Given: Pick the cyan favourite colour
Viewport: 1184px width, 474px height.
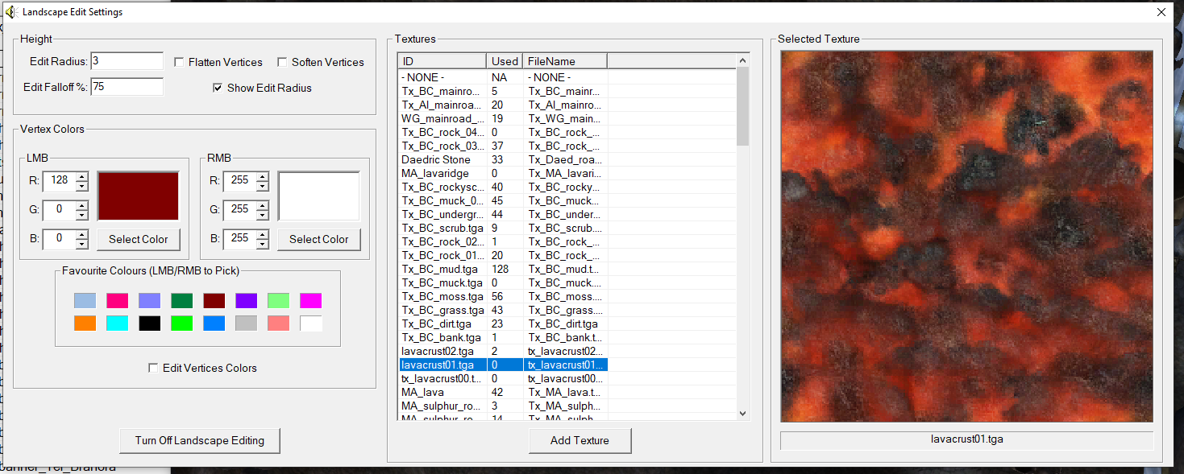Looking at the screenshot, I should pos(117,324).
